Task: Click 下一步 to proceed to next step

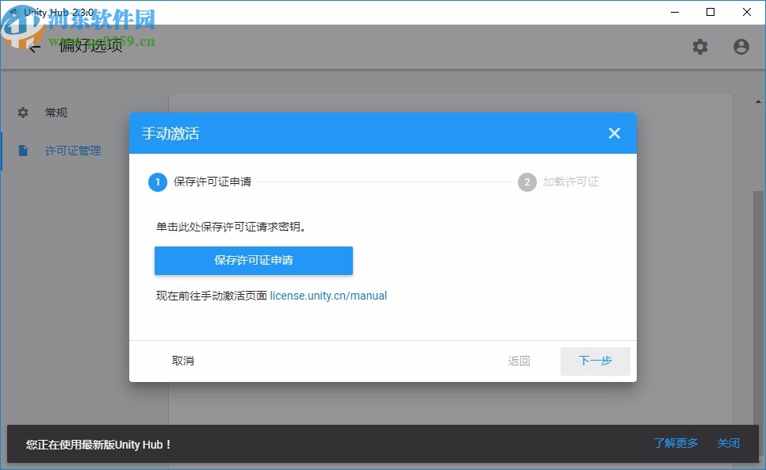Action: 595,361
